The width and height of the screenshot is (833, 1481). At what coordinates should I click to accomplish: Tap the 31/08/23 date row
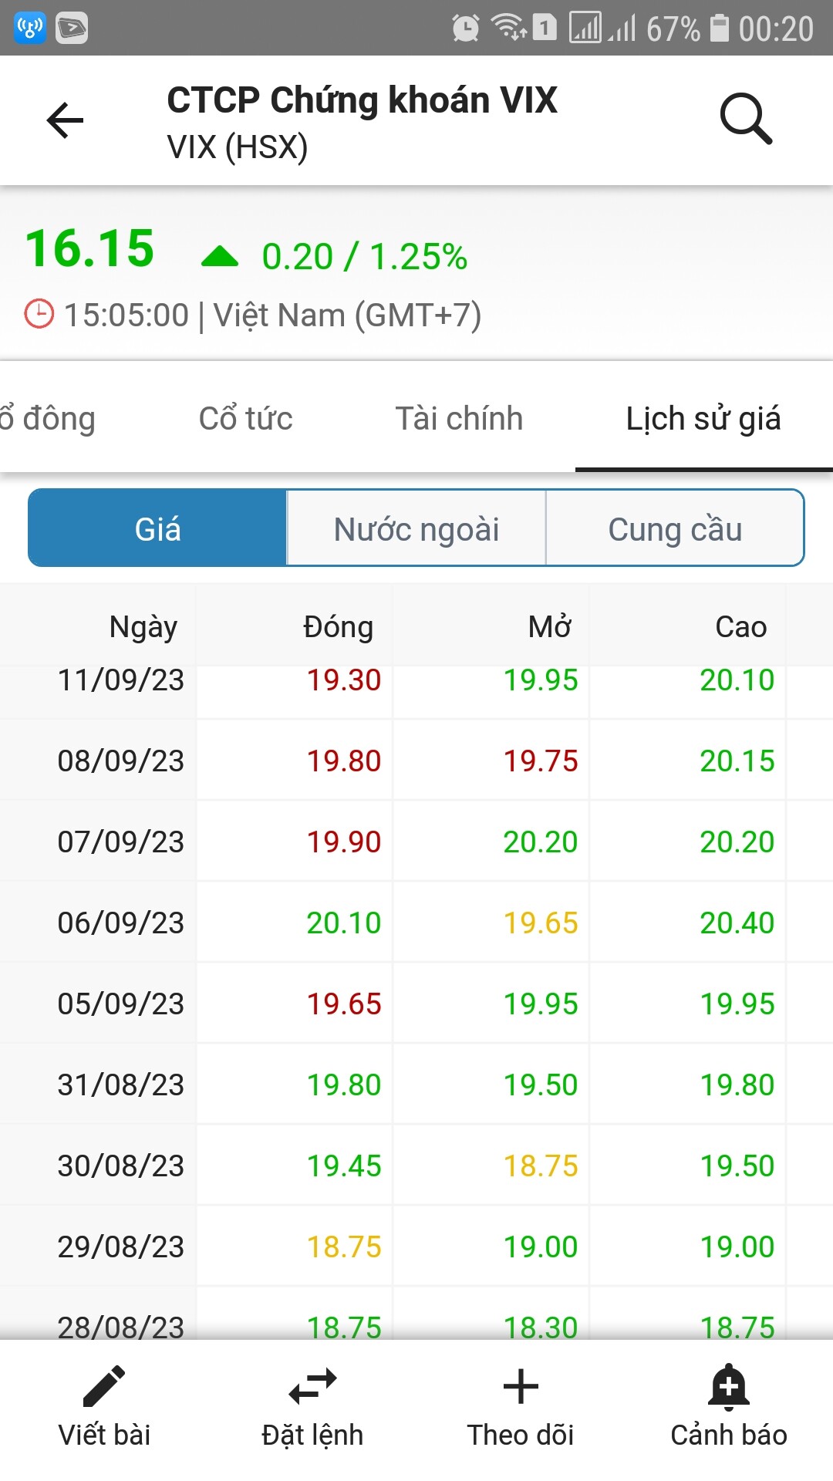point(121,1085)
